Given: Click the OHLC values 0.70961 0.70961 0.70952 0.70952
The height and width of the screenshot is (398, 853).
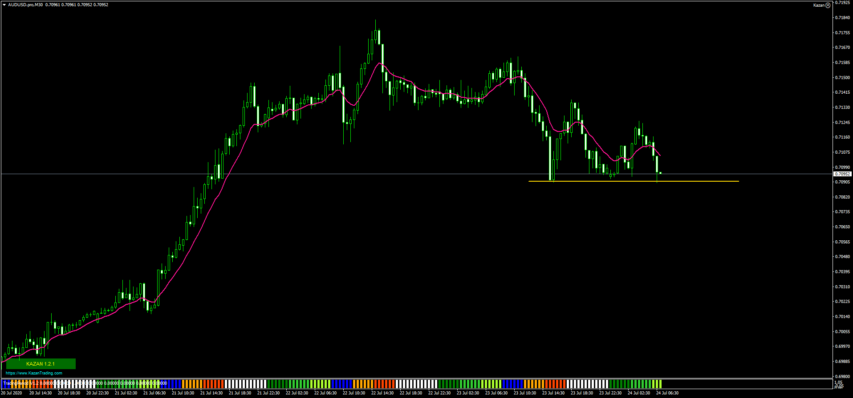Looking at the screenshot, I should click(x=77, y=5).
